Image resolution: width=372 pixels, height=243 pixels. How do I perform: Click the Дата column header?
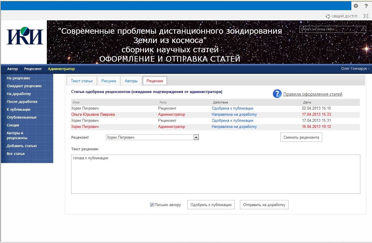coord(307,102)
